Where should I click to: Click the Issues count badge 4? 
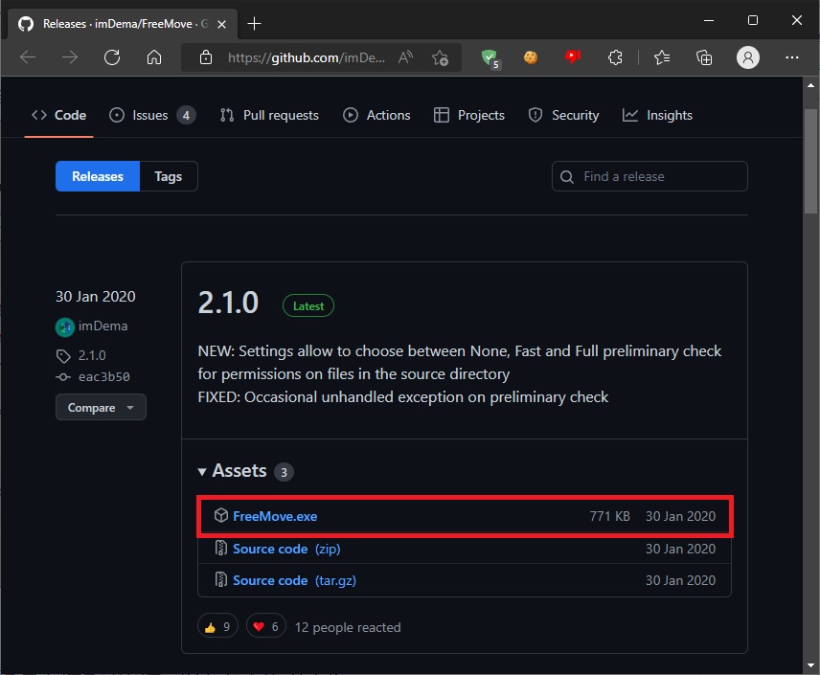coord(186,115)
